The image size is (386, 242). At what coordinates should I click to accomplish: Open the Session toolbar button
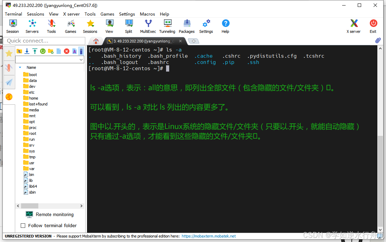click(x=12, y=26)
